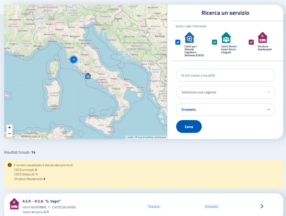Screen dimensions: 286x216
Task: Open the A.S.P. - R.S.A. "G. Vegni" title
Action: tap(42, 201)
